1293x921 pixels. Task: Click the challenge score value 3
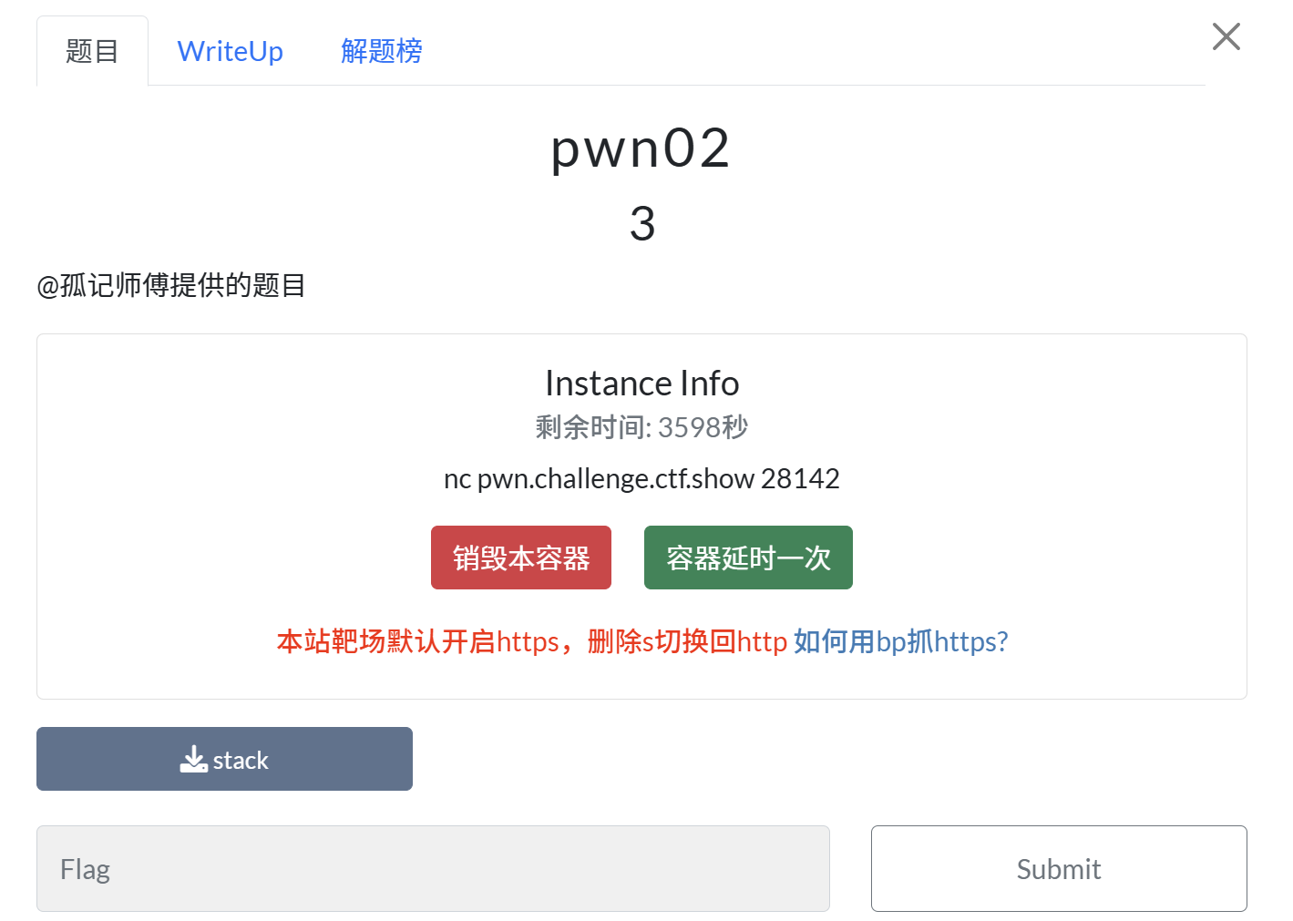pos(642,224)
